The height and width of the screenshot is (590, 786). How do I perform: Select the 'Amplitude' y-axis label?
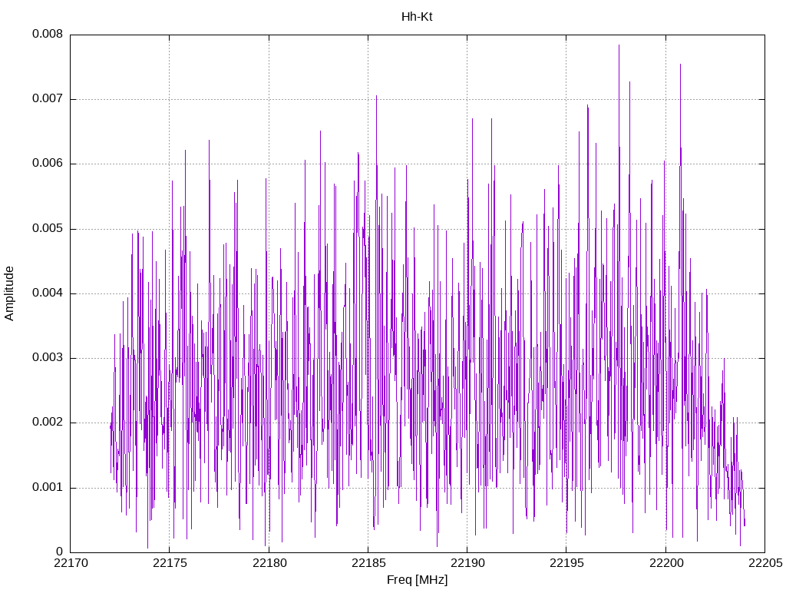[x=9, y=293]
